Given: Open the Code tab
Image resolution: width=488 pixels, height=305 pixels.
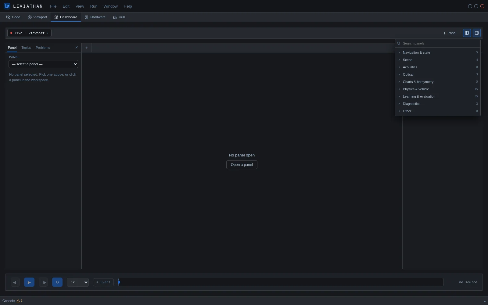Looking at the screenshot, I should (13, 17).
